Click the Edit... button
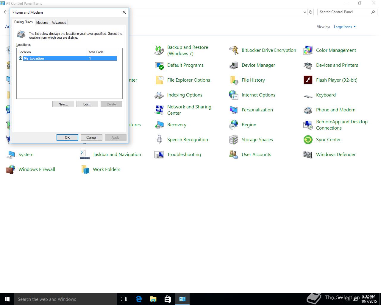 tap(87, 104)
